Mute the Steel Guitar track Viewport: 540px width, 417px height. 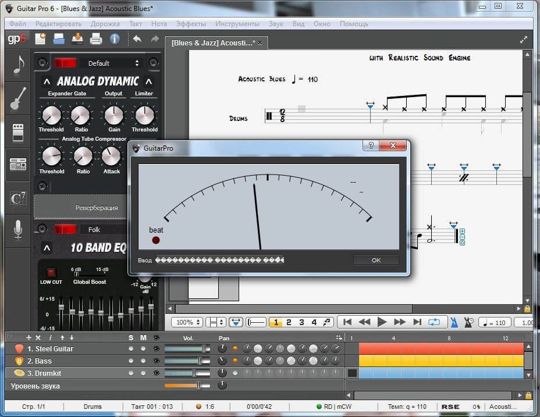(x=143, y=349)
